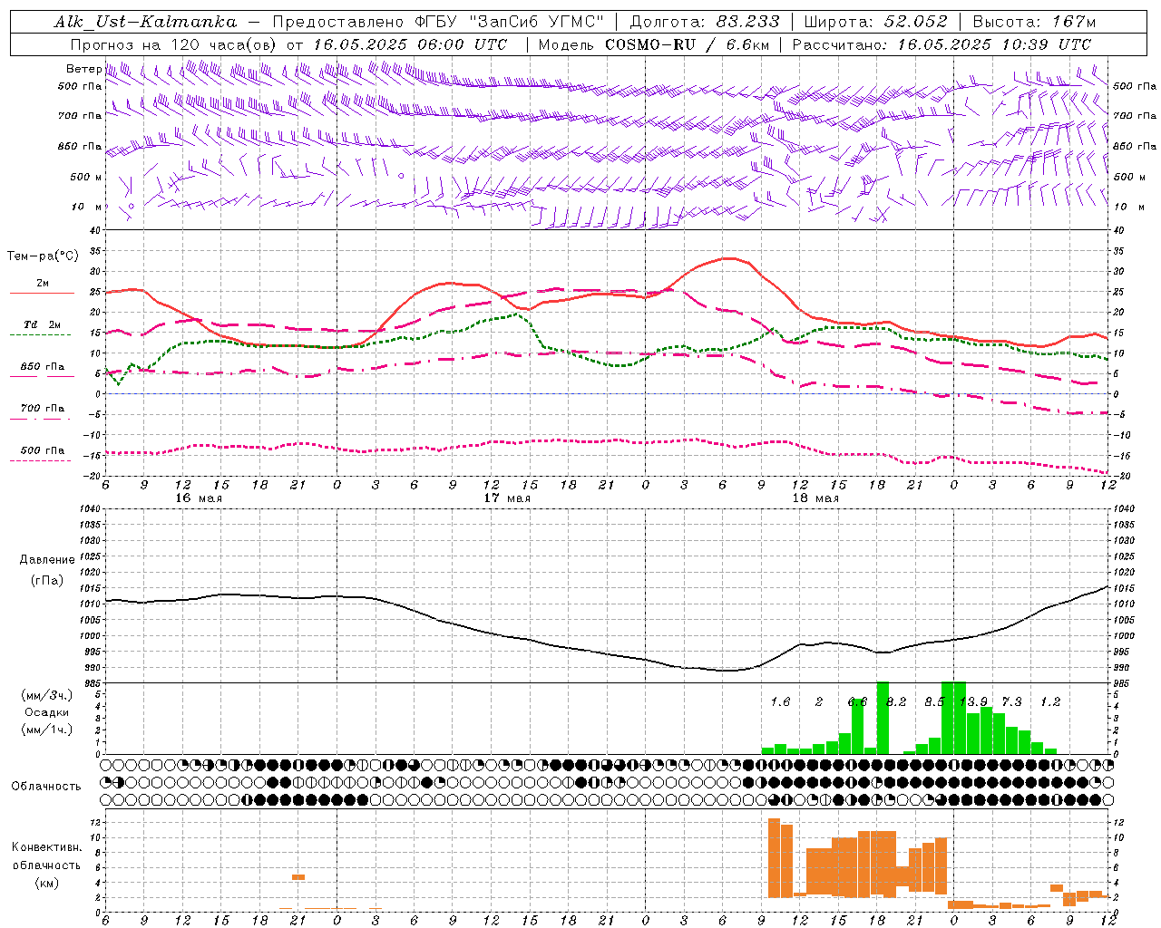Click the 'Тем-ра(°C)' temperature axis title
1161x928 pixels.
coord(43,256)
